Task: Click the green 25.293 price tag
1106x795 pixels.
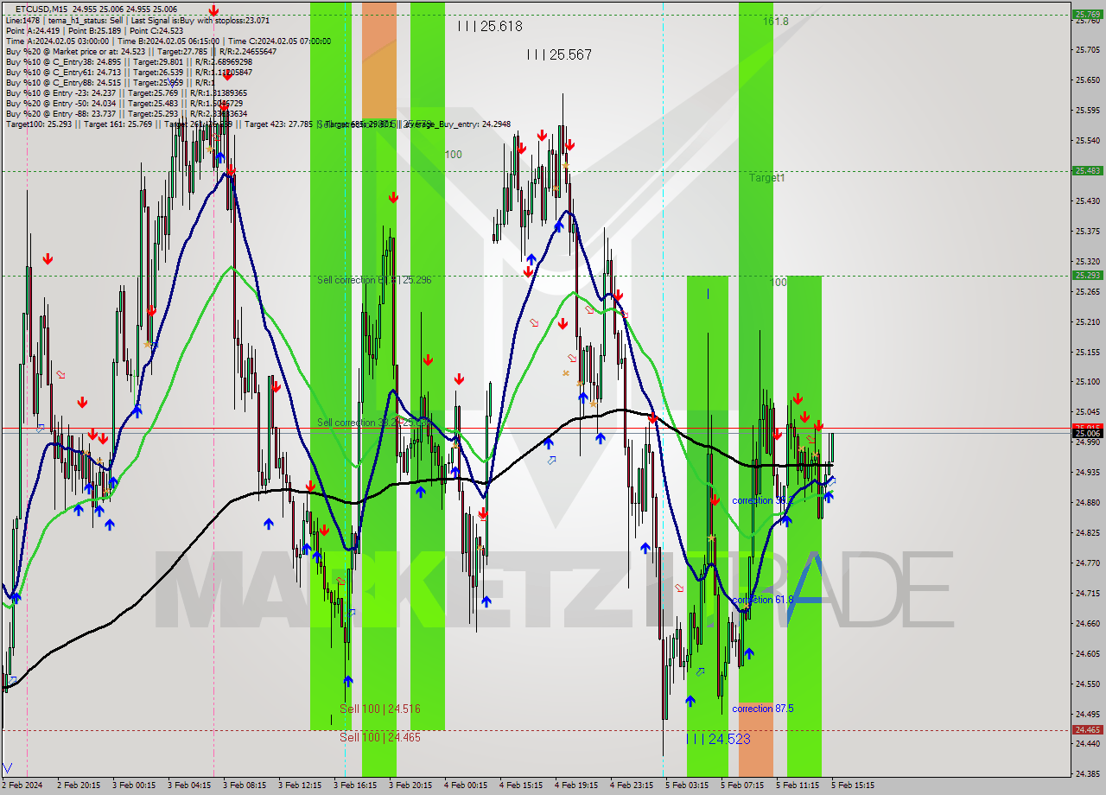Action: coord(1086,275)
